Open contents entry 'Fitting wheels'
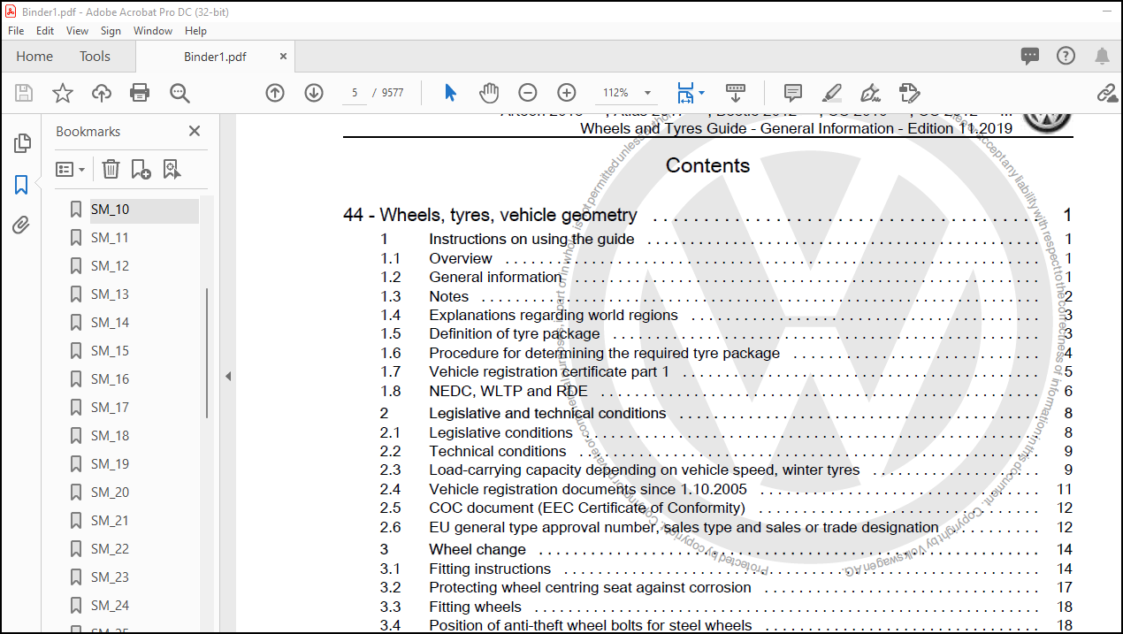This screenshot has height=634, width=1123. pyautogui.click(x=475, y=607)
